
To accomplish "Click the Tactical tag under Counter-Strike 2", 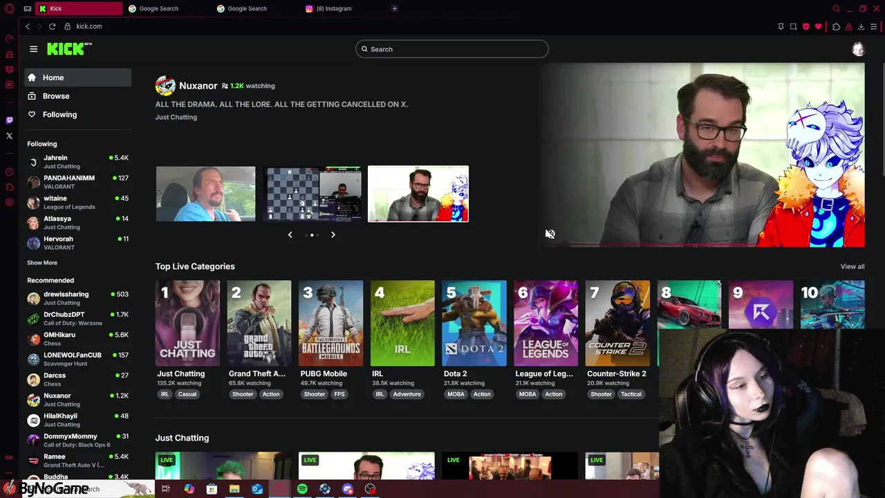I will 631,394.
